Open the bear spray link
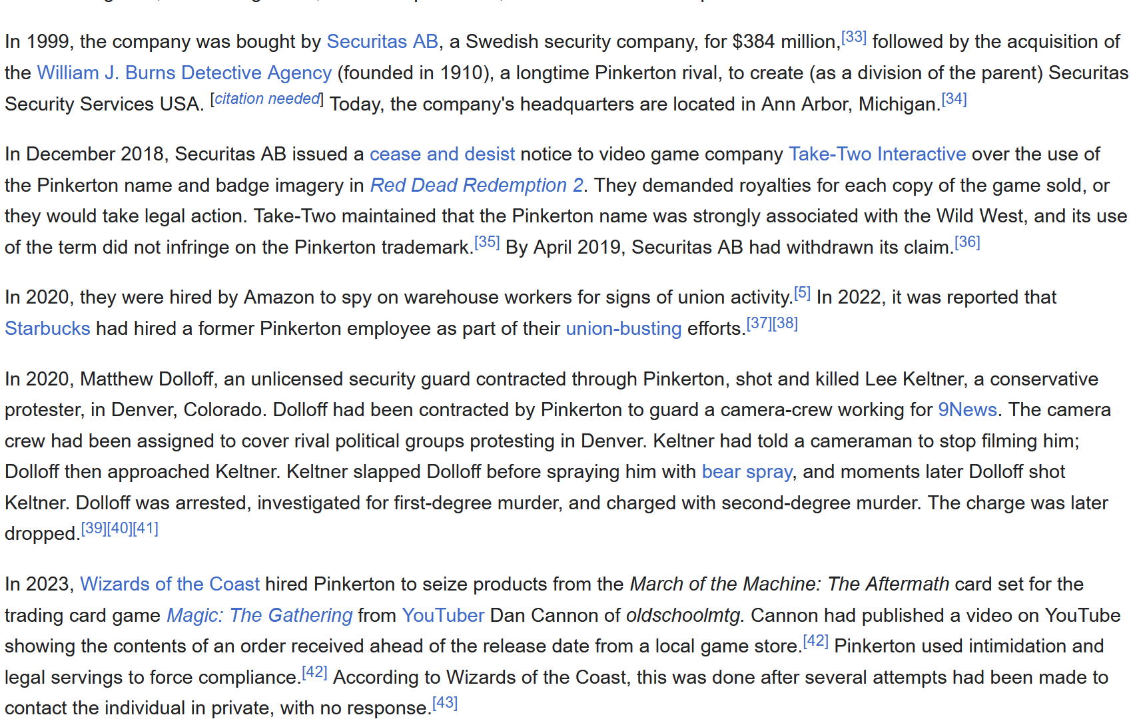1141x721 pixels. coord(747,471)
